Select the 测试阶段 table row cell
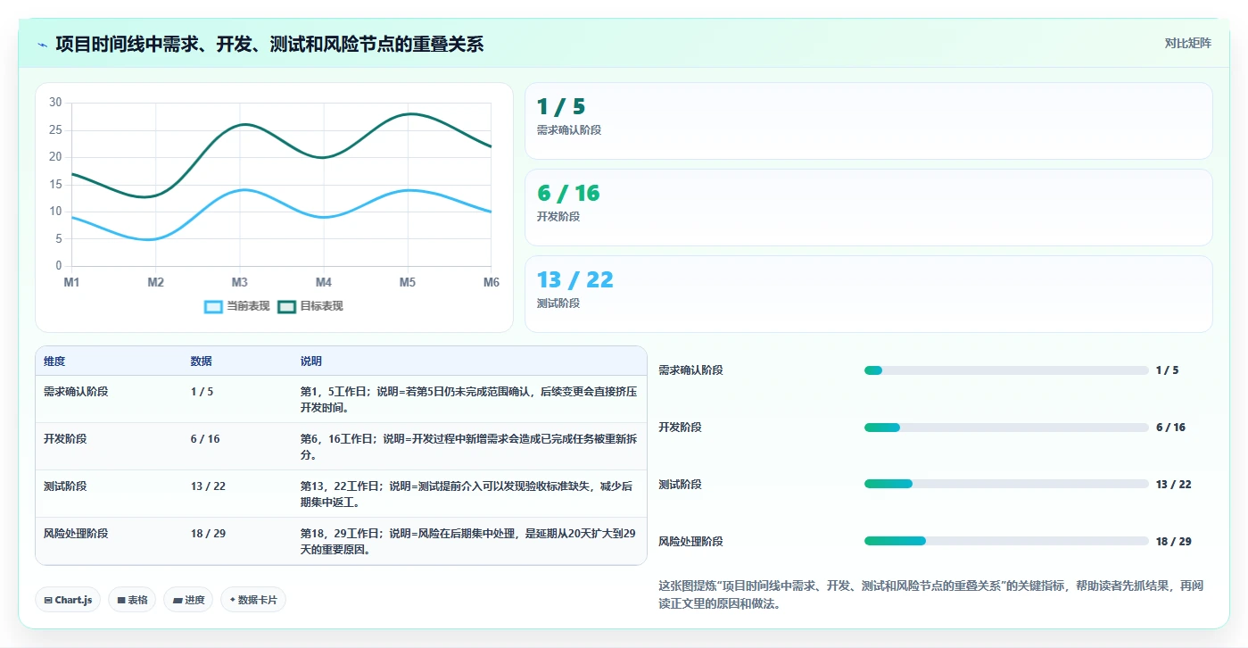The height and width of the screenshot is (648, 1248). pos(65,486)
